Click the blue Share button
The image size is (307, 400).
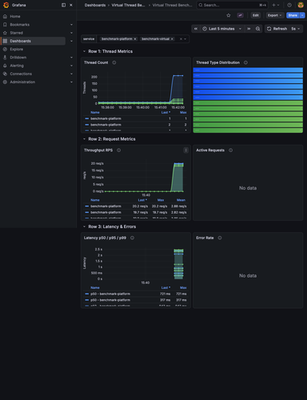(x=293, y=15)
